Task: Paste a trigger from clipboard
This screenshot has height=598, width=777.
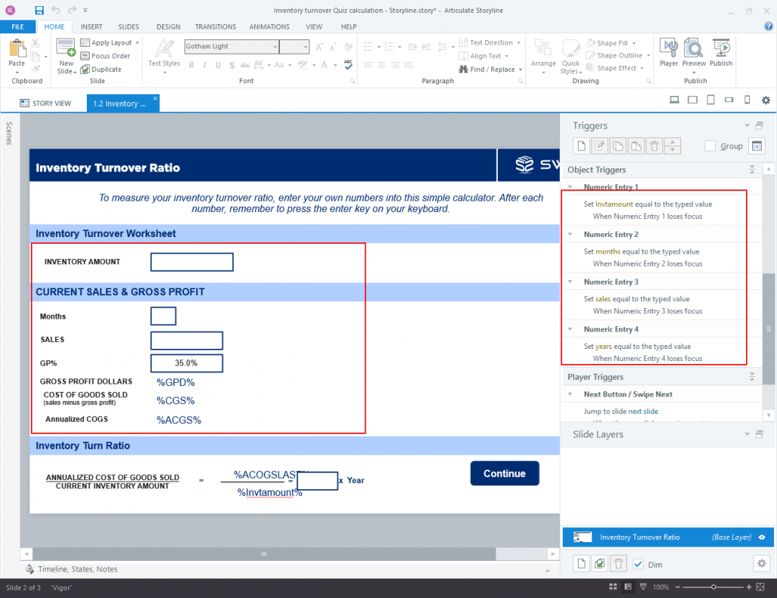Action: pyautogui.click(x=635, y=145)
